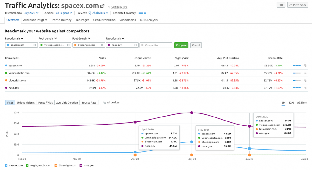Image resolution: width=312 pixels, height=170 pixels.
Task: Set chart range to 12M
Action: 291,103
